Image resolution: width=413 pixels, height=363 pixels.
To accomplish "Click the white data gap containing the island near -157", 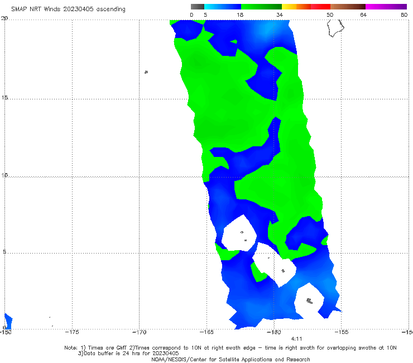I will tap(309, 300).
